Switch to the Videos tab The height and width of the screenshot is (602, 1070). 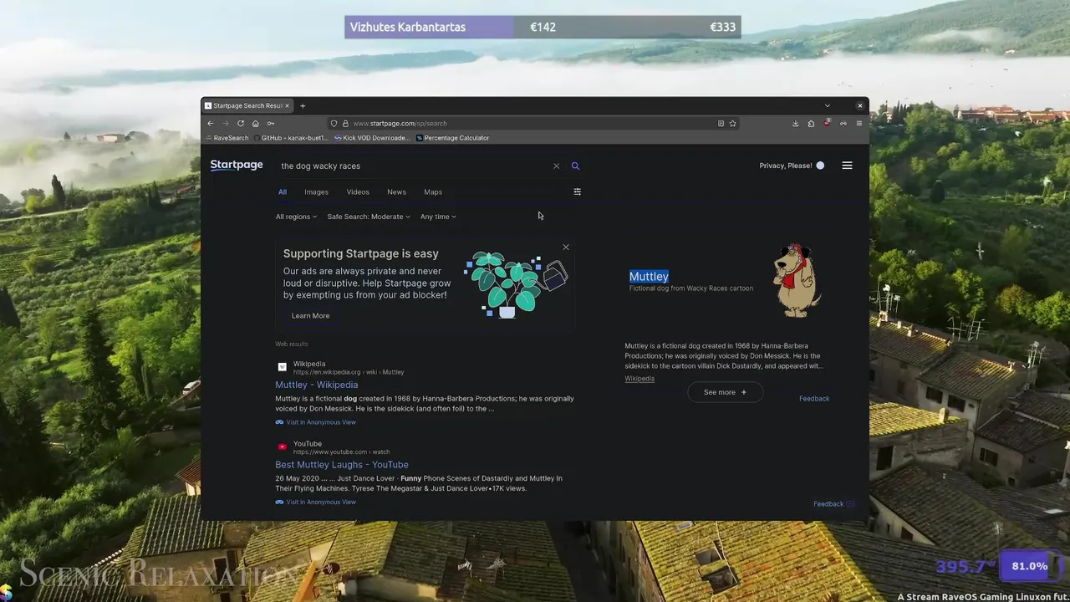point(358,192)
